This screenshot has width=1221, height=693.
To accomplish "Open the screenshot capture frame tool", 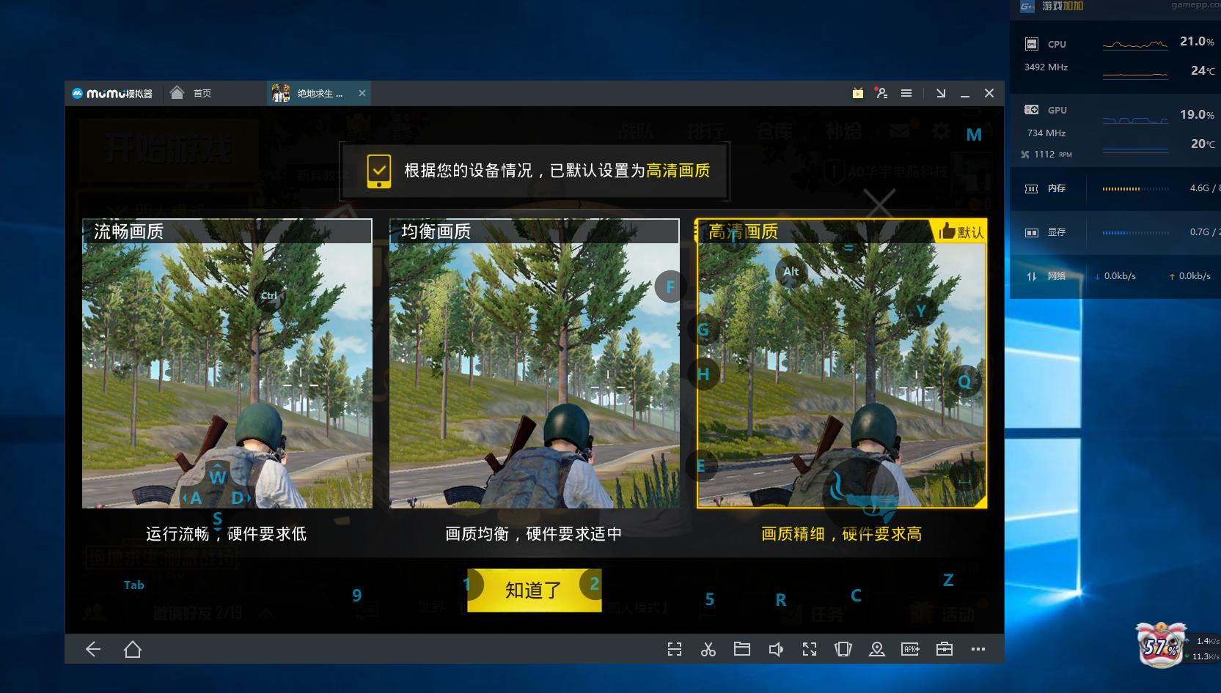I will coord(675,649).
